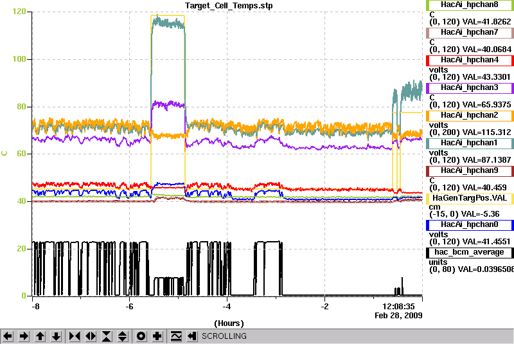Click the -8 tick label on the time axis
Viewport: 514px width, 344px height.
point(35,307)
